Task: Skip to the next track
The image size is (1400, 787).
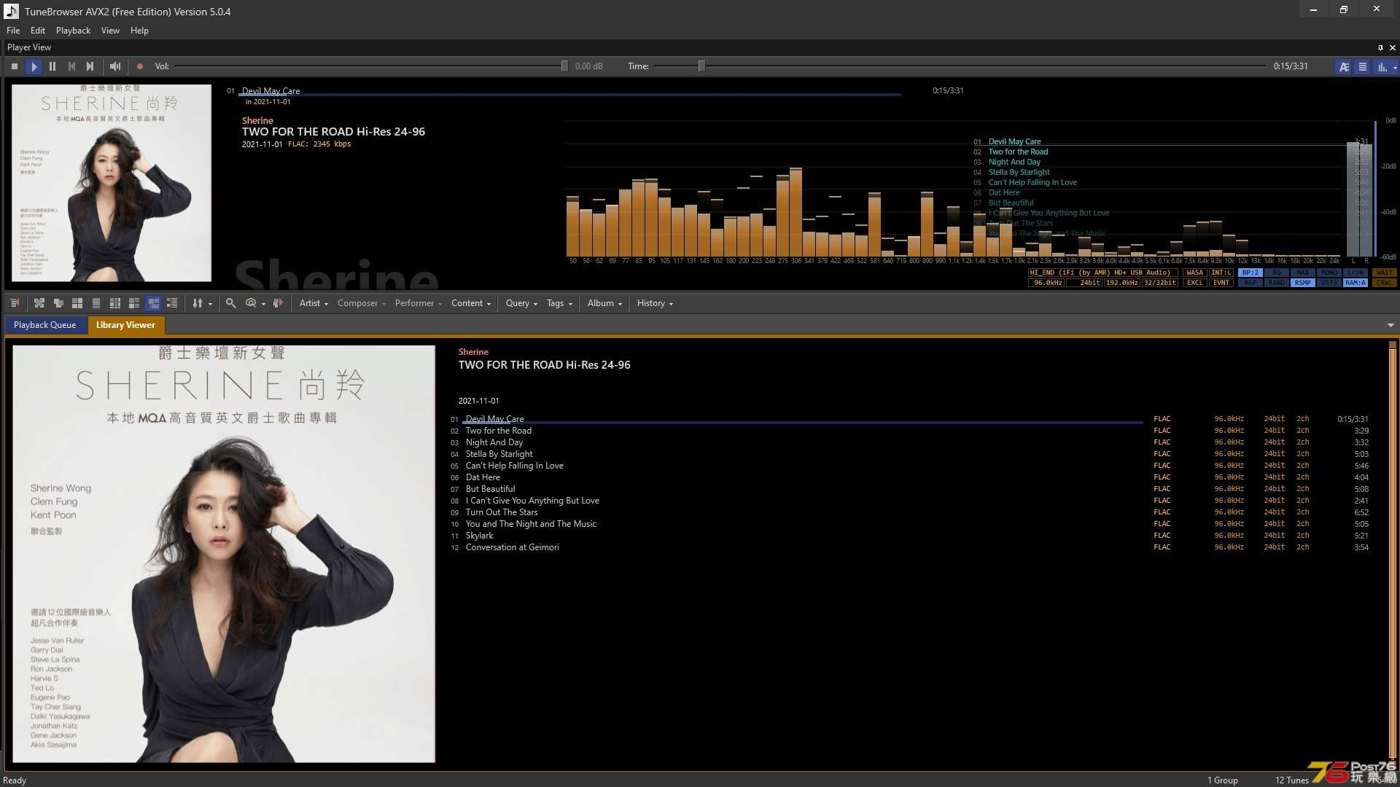Action: tap(90, 66)
